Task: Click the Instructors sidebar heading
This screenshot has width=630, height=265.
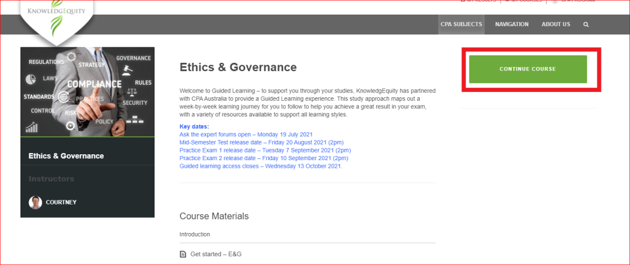Action: tap(51, 179)
